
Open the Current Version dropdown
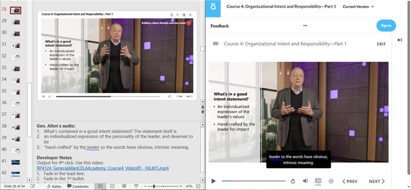[x=358, y=7]
